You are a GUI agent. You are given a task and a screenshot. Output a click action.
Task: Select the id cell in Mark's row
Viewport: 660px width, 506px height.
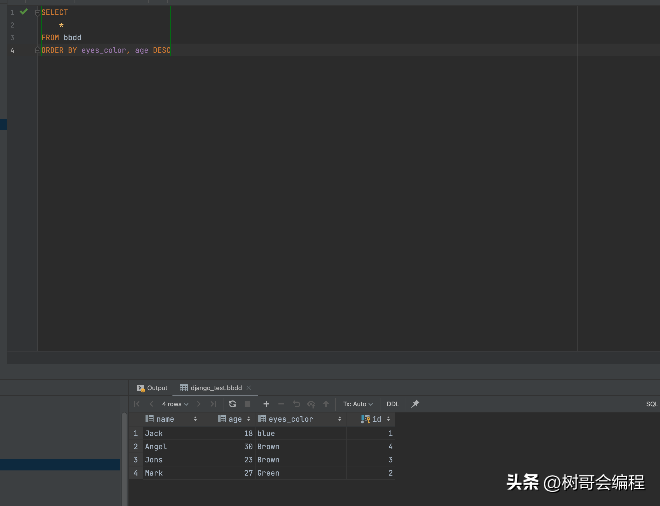[x=371, y=473]
